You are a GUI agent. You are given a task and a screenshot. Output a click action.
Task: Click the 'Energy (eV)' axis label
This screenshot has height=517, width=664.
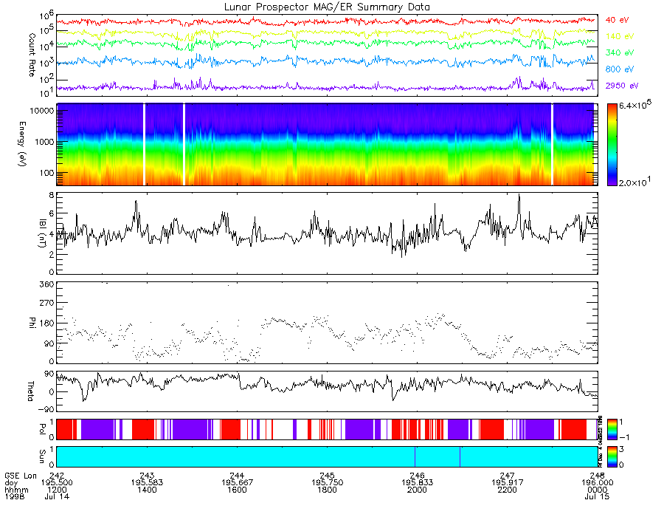(22, 144)
